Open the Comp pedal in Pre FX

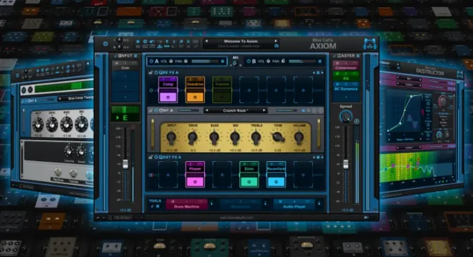pos(168,86)
